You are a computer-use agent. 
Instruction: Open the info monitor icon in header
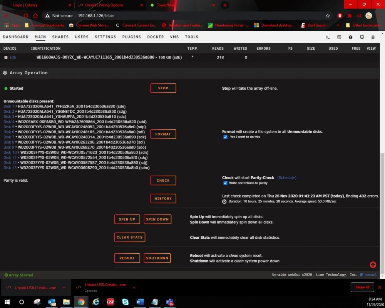click(362, 37)
